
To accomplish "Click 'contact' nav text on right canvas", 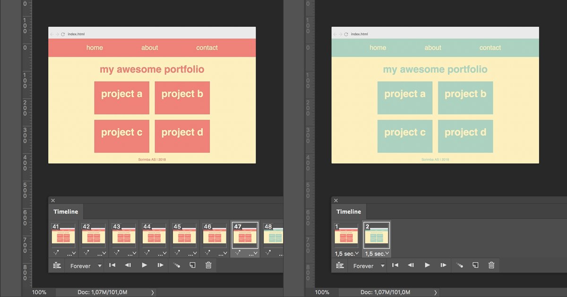I will 490,48.
